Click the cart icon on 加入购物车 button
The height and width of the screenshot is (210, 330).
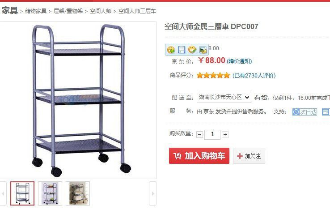[178, 156]
